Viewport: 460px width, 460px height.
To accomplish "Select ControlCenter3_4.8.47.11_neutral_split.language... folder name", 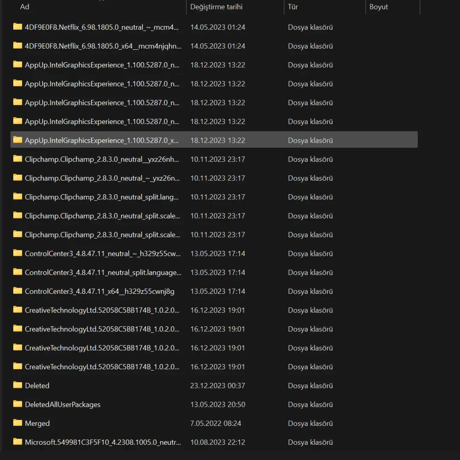I will click(x=103, y=273).
